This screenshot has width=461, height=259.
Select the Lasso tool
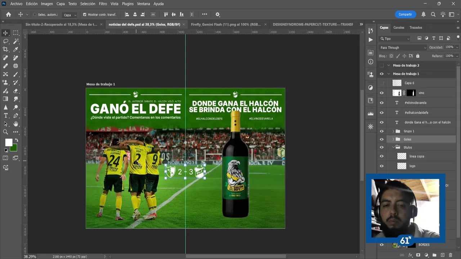(5, 41)
